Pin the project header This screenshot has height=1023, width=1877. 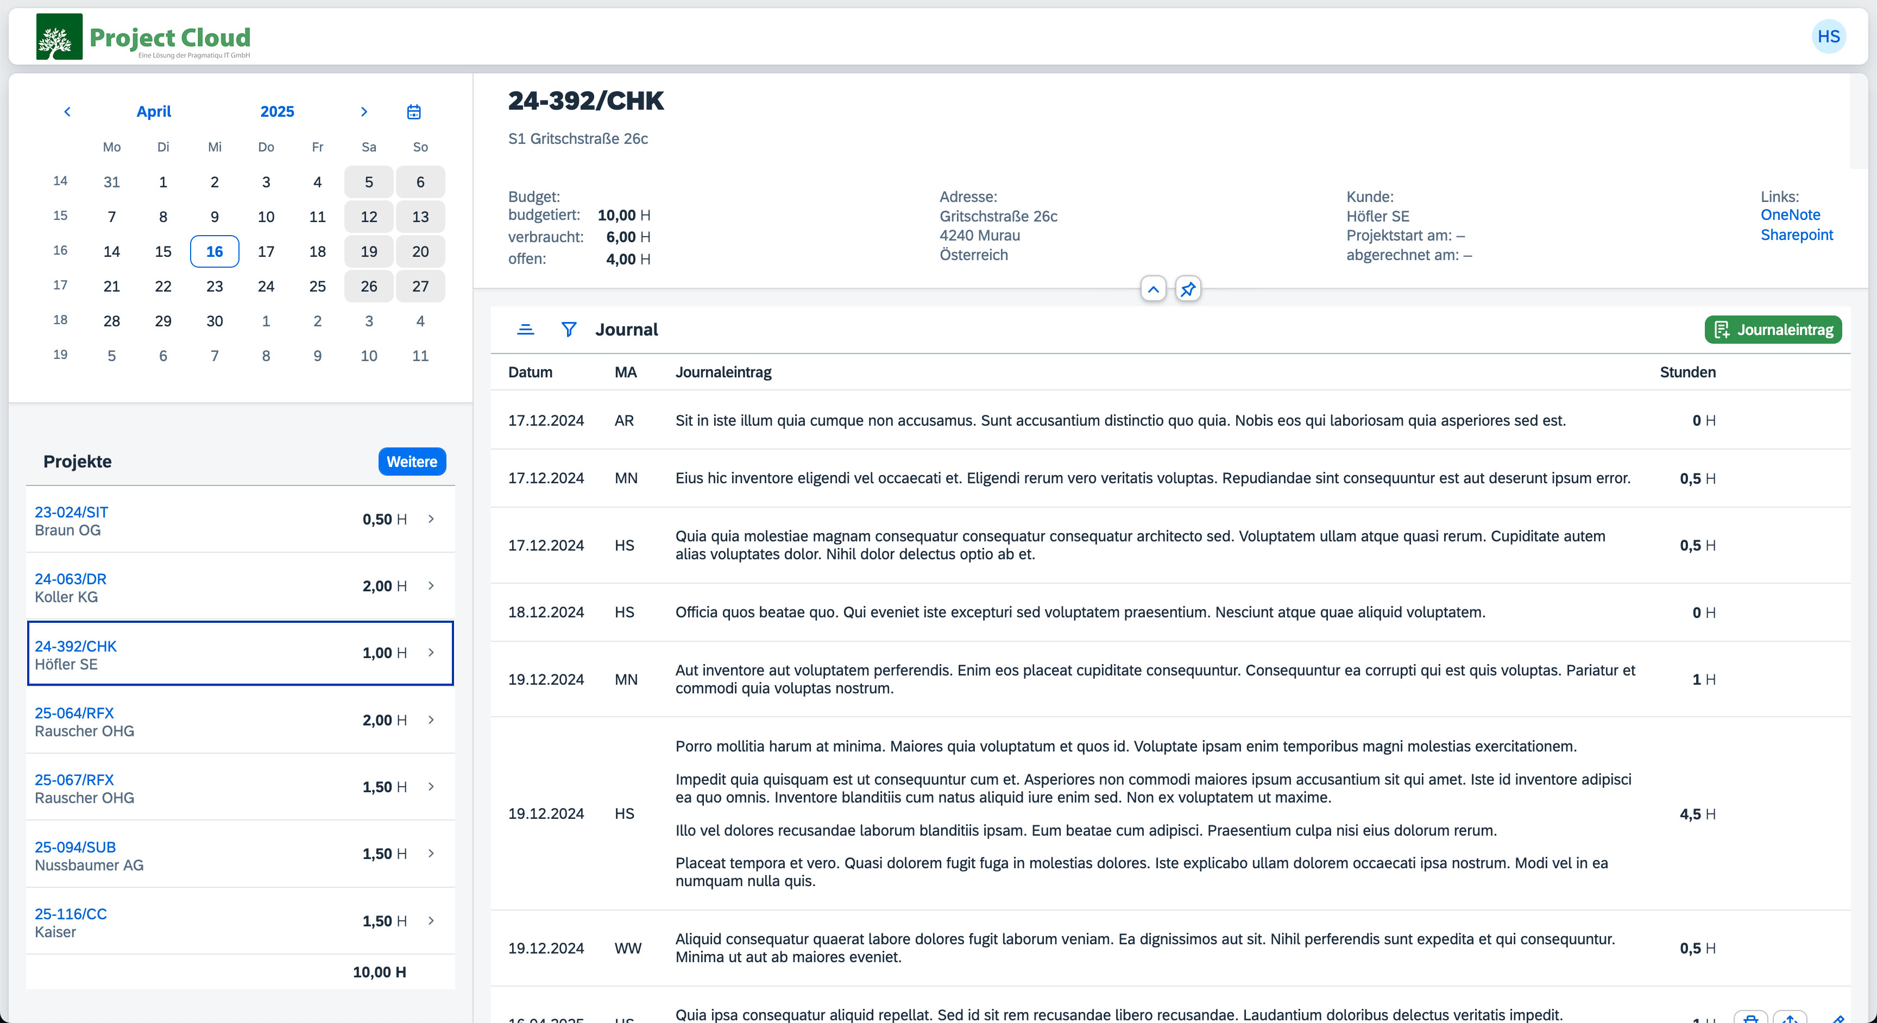1188,289
